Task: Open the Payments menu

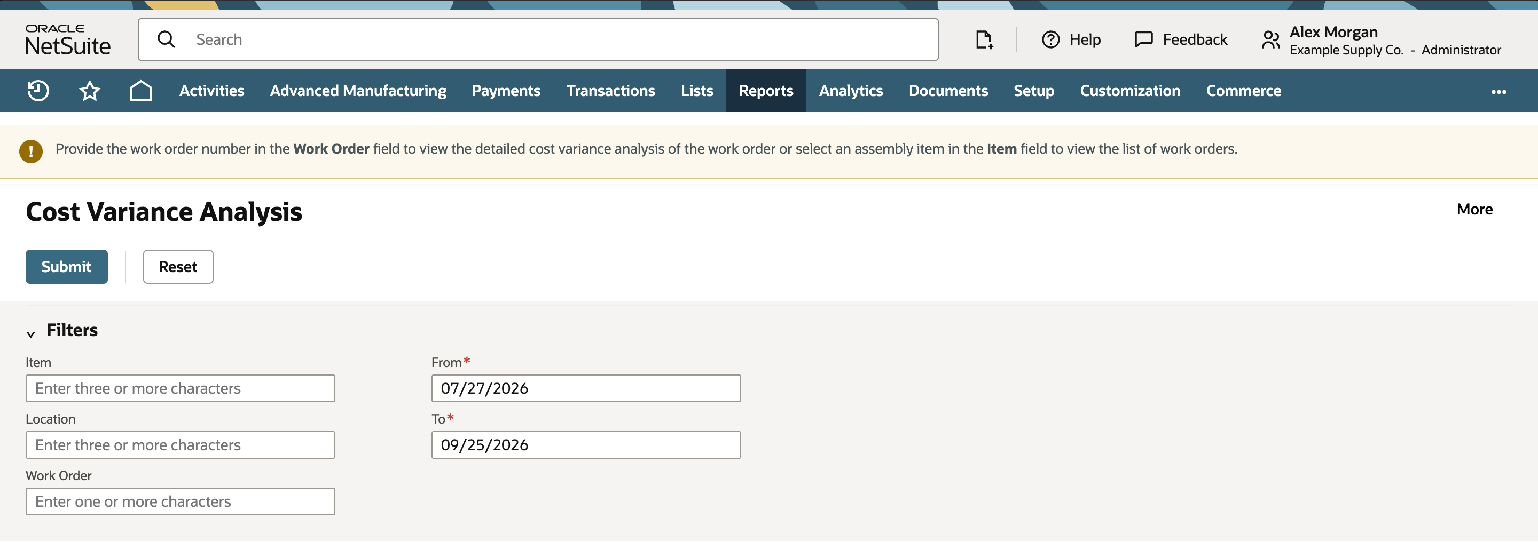Action: [506, 91]
